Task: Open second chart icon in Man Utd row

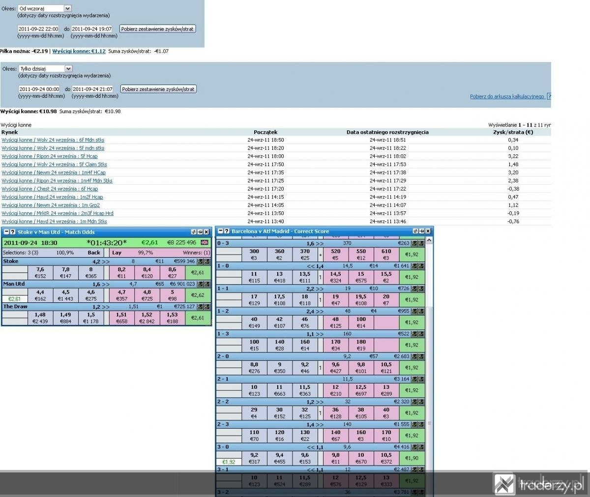Action: [x=207, y=284]
